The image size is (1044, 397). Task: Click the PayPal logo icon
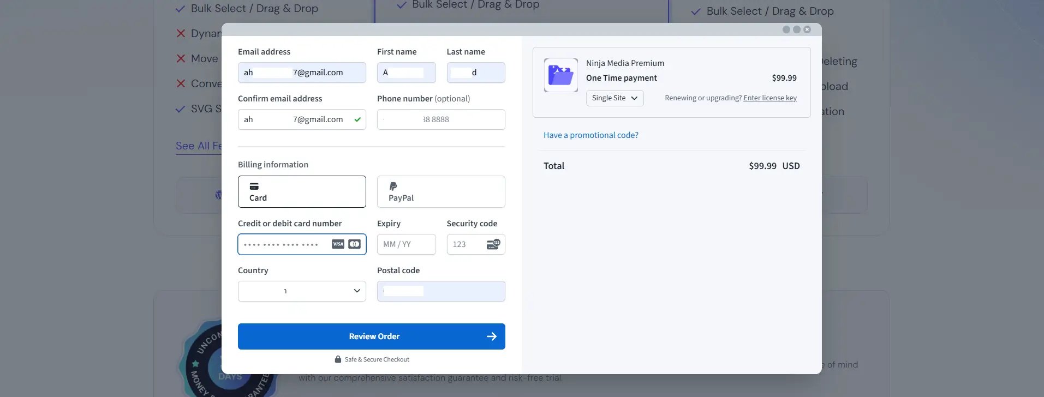pos(393,187)
